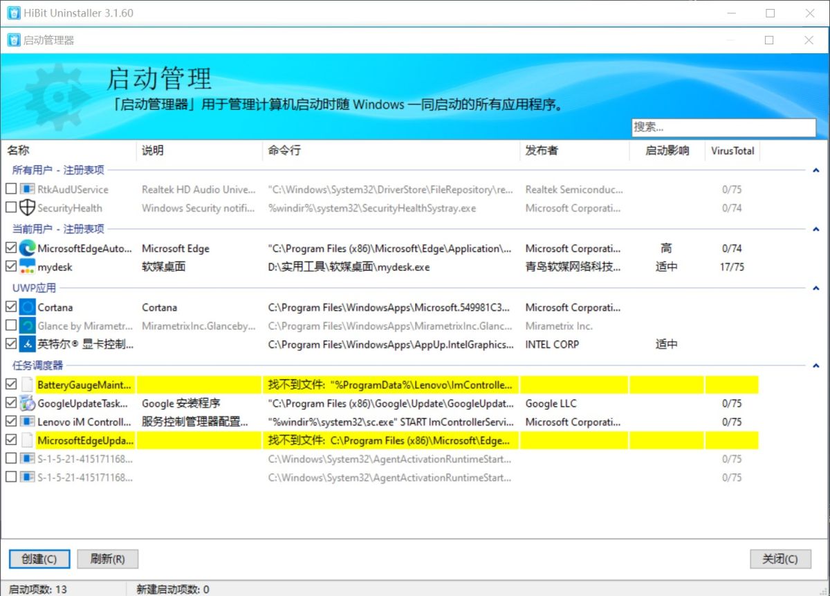
Task: Maximize the 启动管理器 window
Action: pos(769,40)
